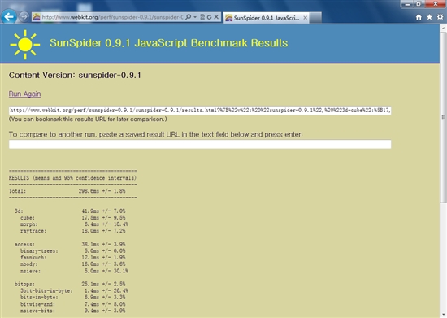447x318 pixels.
Task: Click the Stop X icon in address bar
Action: point(216,17)
